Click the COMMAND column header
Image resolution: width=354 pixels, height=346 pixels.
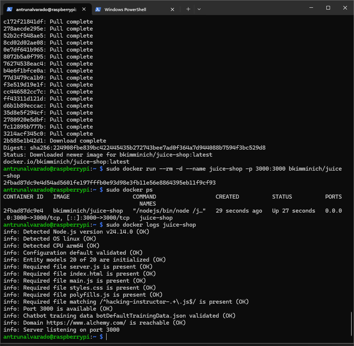144,197
